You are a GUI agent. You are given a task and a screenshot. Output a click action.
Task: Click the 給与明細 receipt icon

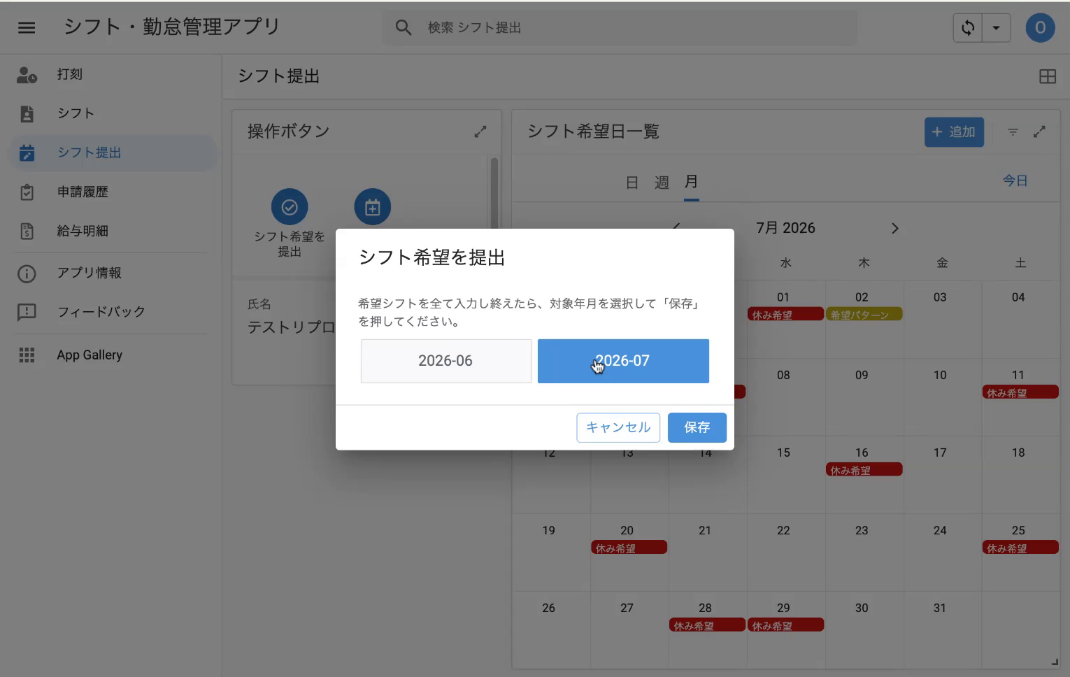(27, 231)
